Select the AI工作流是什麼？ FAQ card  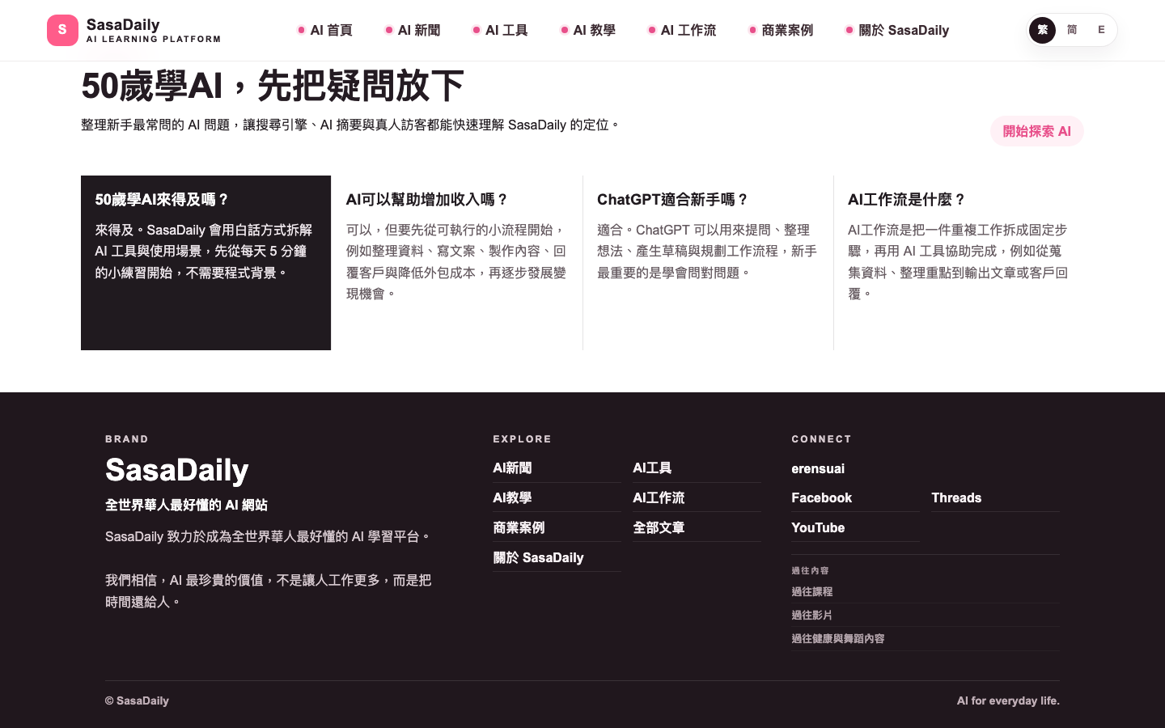click(x=959, y=263)
